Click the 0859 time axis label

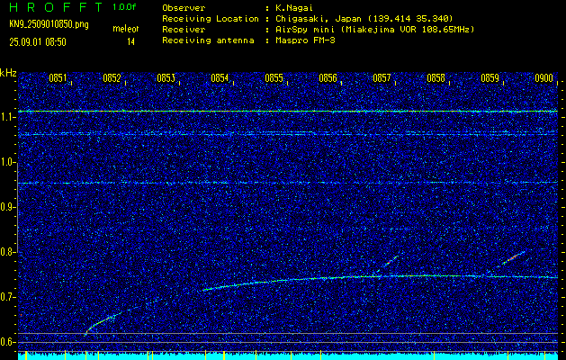(x=490, y=78)
